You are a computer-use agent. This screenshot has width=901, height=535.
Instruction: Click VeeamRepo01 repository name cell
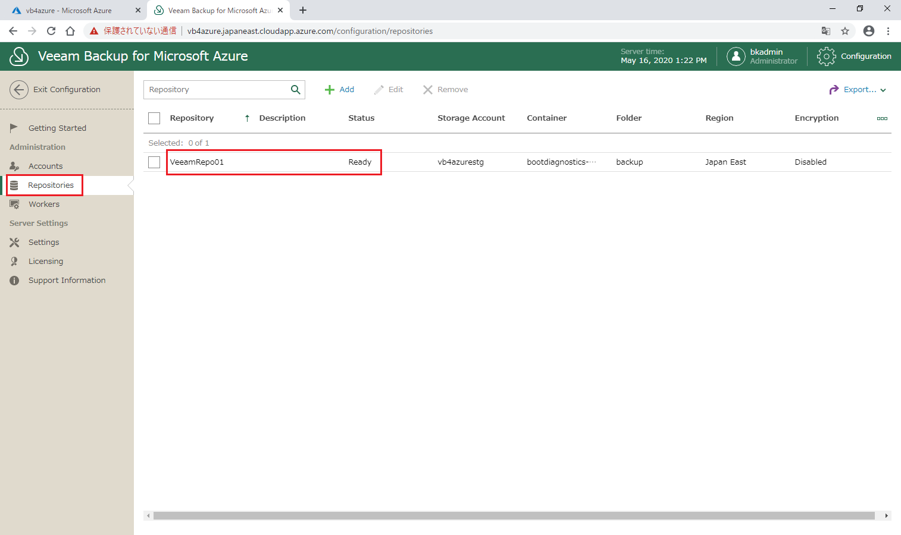tap(196, 162)
